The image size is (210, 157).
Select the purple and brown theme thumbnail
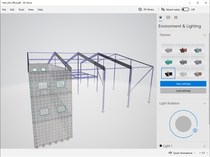click(x=198, y=73)
